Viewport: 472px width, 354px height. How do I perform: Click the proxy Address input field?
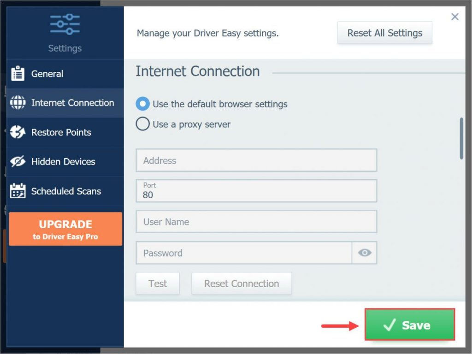click(256, 160)
